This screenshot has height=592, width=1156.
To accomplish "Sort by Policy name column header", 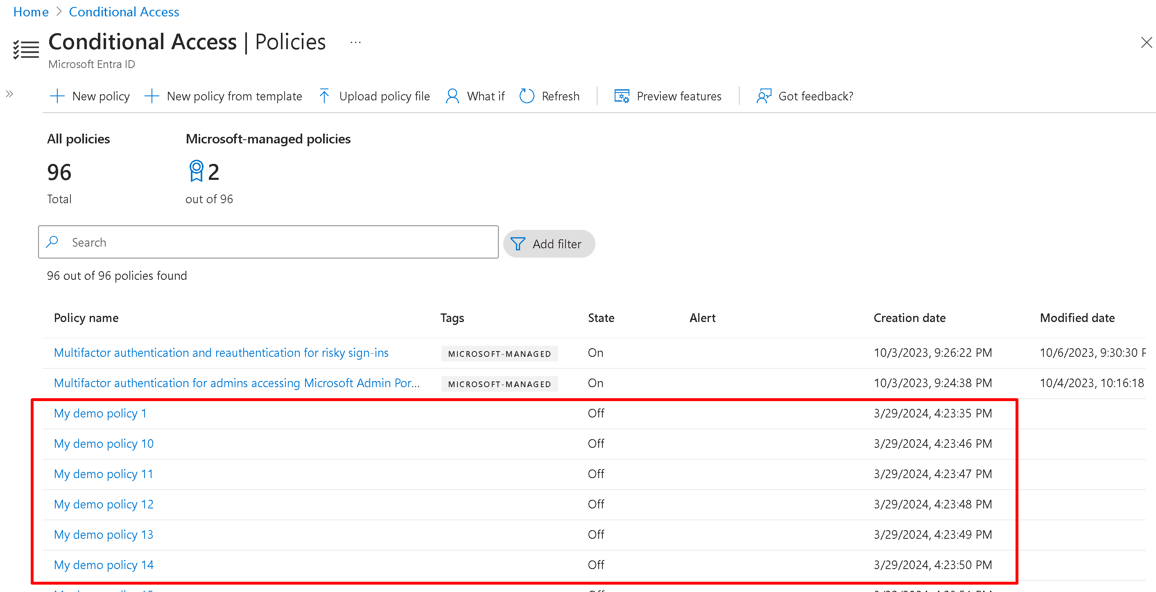I will click(x=86, y=318).
